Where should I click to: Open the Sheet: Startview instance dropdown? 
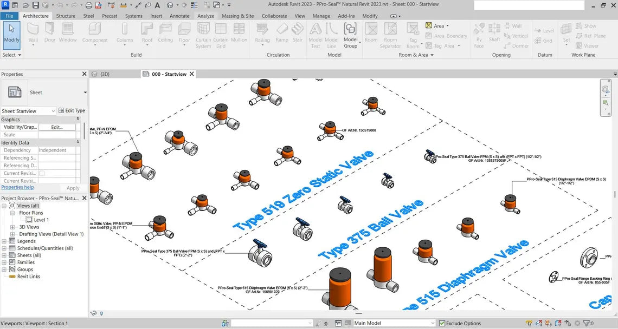[x=28, y=111]
